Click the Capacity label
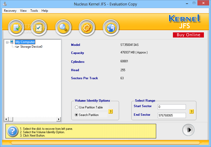Image resolution: width=211 pixels, height=147 pixels. click(78, 53)
